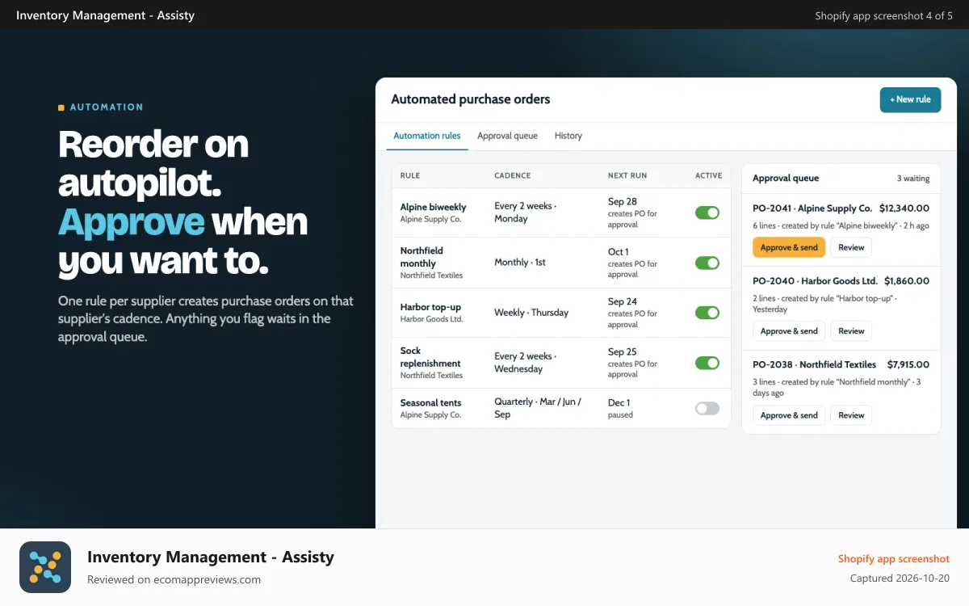Click "Shopify app screenshot" orange link text

[x=894, y=559]
